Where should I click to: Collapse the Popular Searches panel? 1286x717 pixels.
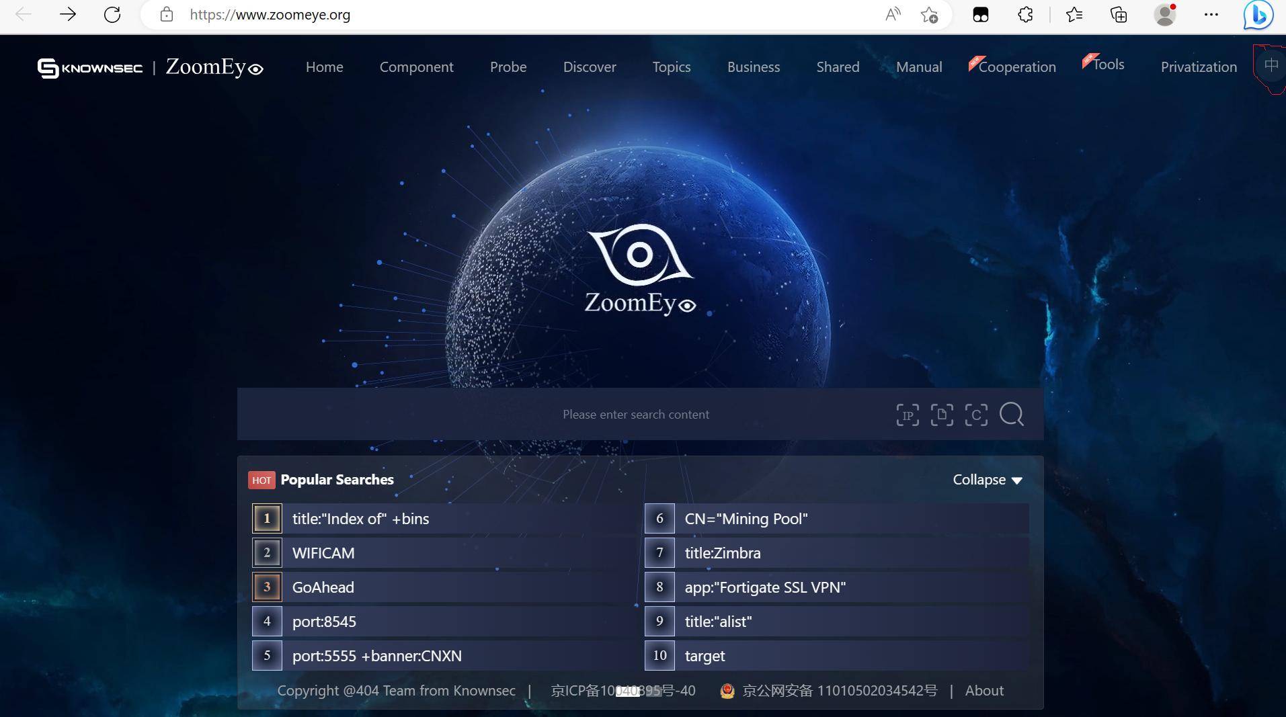[988, 480]
